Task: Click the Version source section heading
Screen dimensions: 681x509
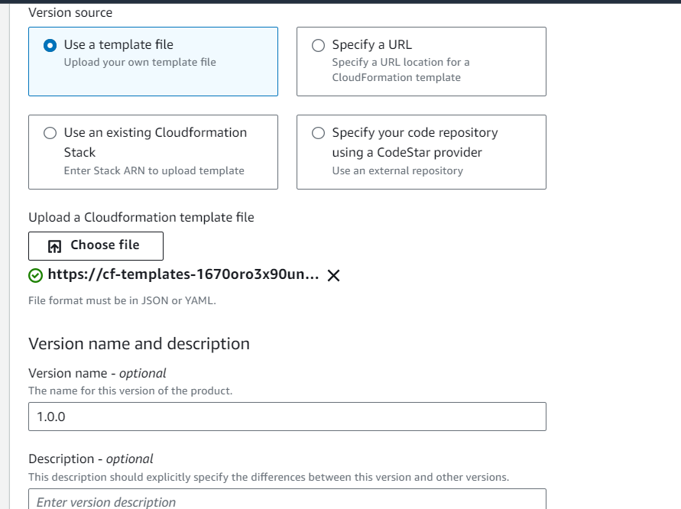Action: [71, 12]
